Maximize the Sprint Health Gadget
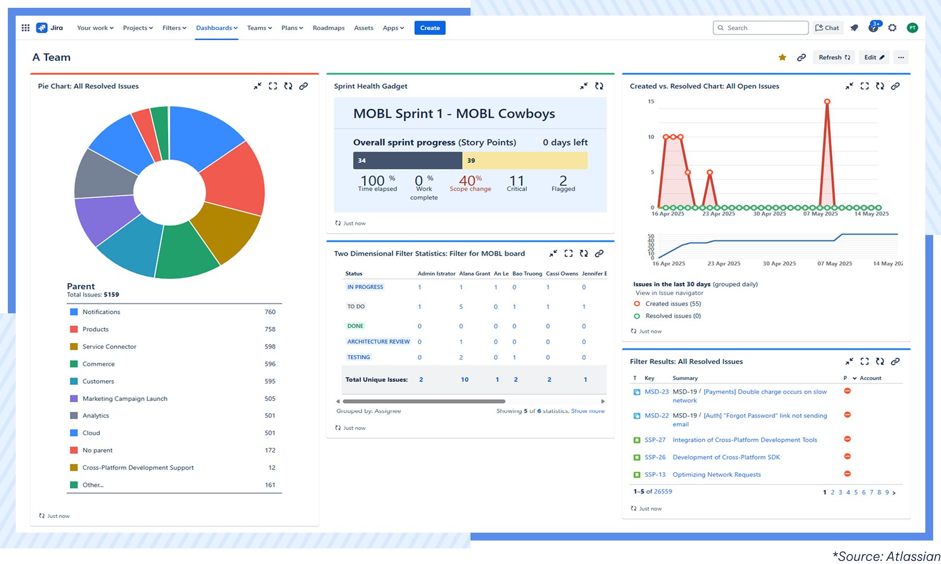Viewport: 941px width, 564px height. pos(584,87)
